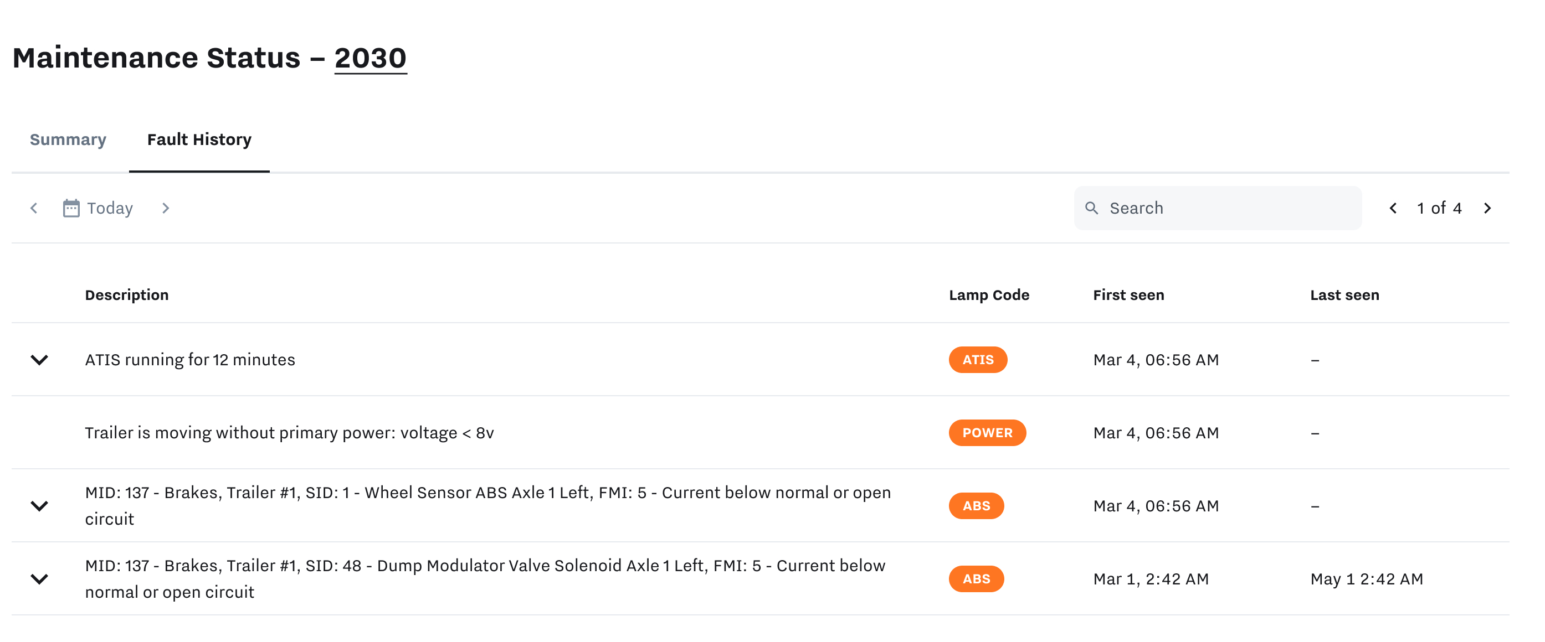This screenshot has width=1545, height=642.
Task: Click ABS badge for Dump Modulator fault
Action: click(x=976, y=579)
